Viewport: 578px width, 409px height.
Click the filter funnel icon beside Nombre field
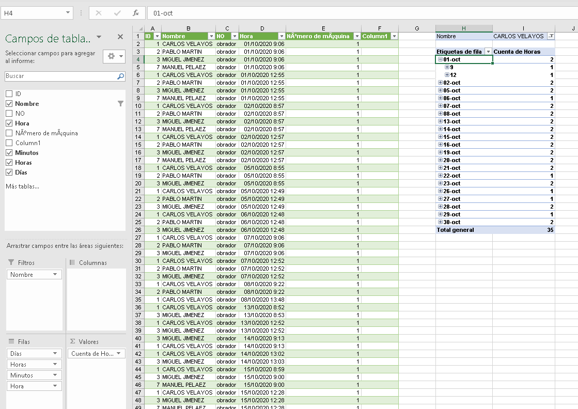[x=120, y=104]
